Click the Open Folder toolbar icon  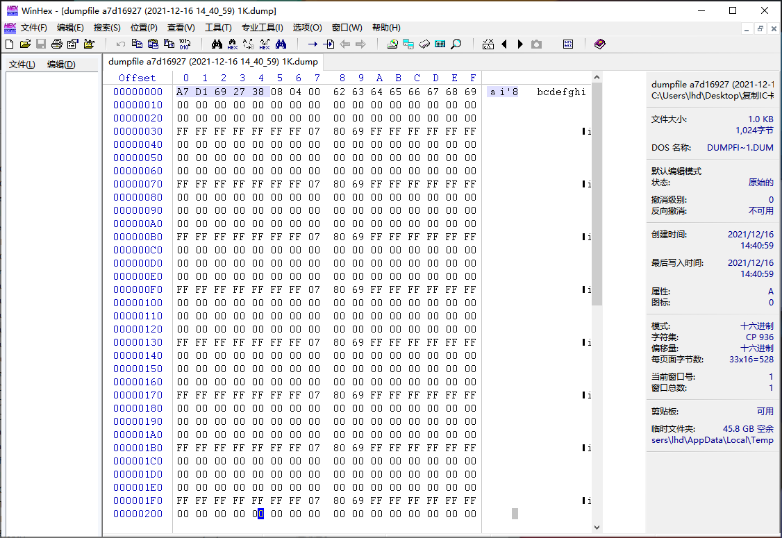(89, 44)
